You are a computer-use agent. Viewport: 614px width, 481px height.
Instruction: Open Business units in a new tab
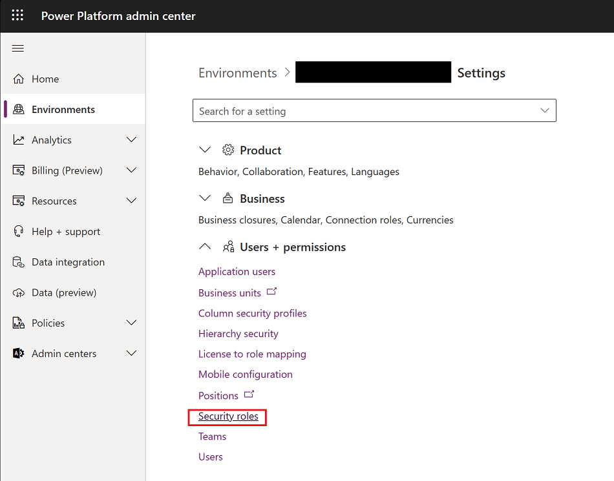click(x=271, y=292)
